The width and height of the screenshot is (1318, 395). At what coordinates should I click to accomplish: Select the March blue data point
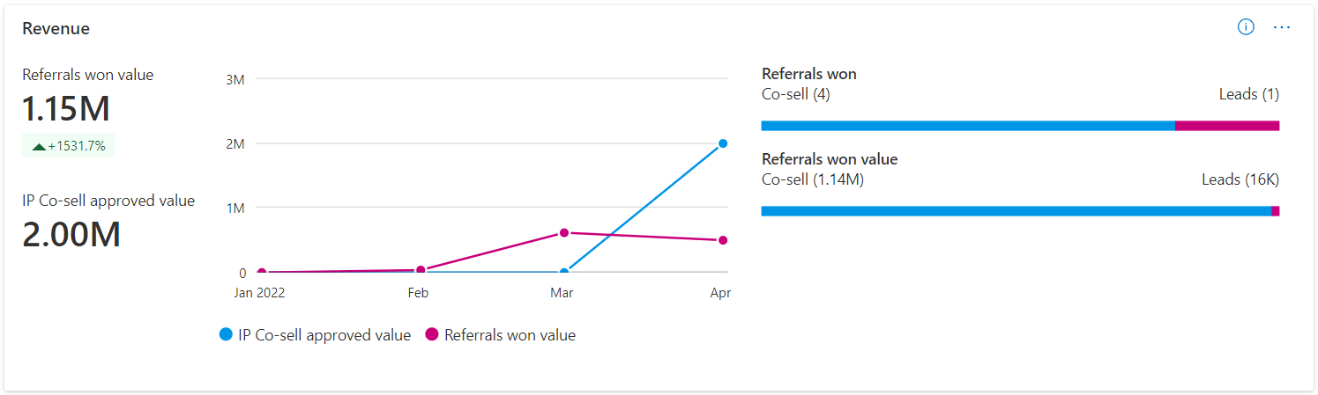point(564,273)
